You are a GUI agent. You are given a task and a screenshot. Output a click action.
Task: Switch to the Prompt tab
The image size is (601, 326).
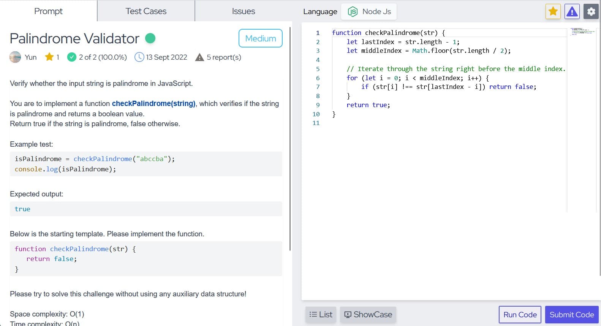[48, 11]
